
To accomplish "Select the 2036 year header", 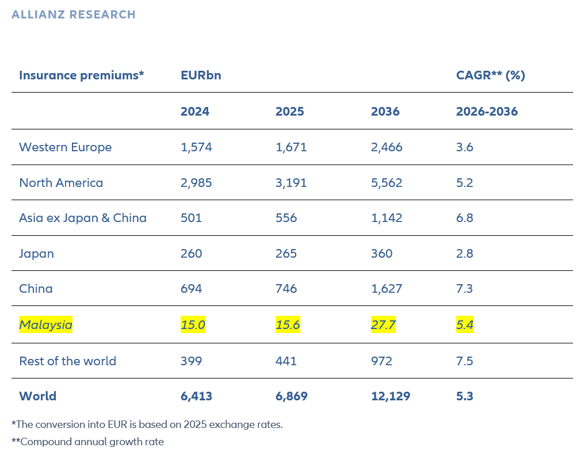I will (385, 112).
